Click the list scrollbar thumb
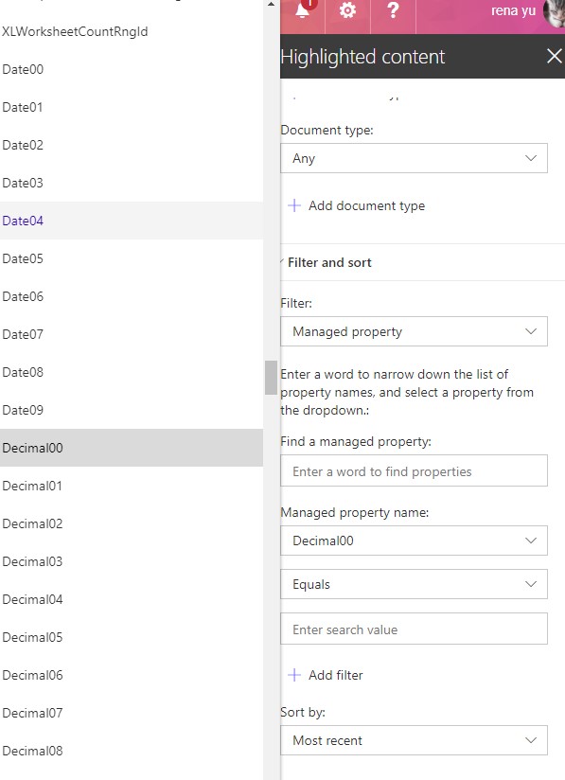 pyautogui.click(x=271, y=378)
